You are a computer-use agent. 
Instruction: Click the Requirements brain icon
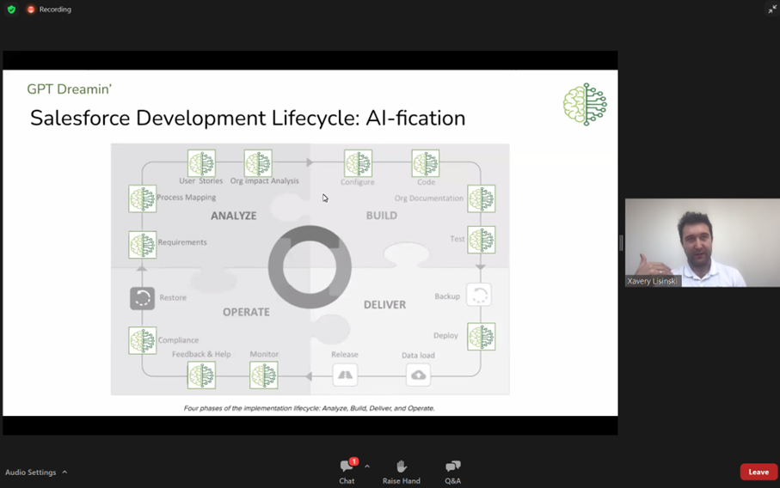point(142,244)
